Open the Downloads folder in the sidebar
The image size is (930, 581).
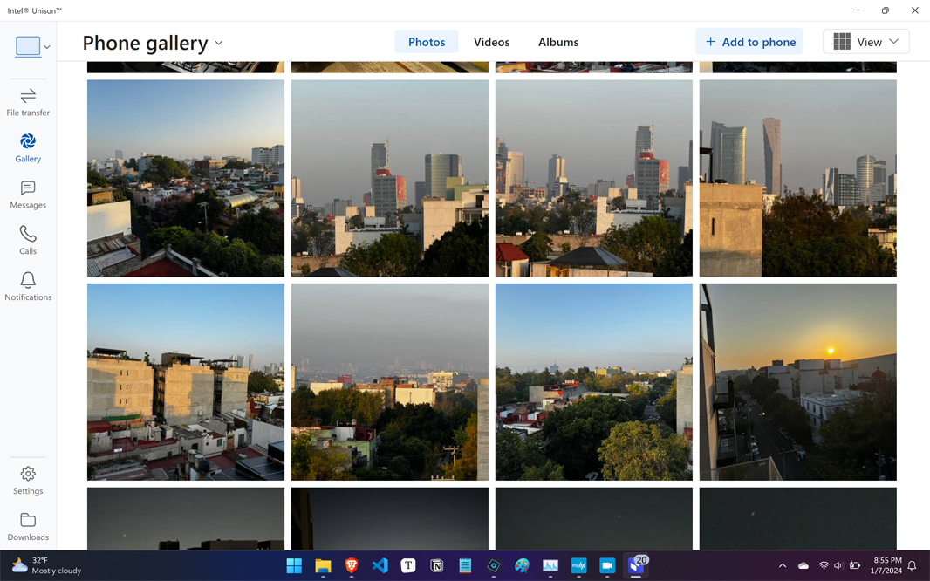(x=28, y=526)
